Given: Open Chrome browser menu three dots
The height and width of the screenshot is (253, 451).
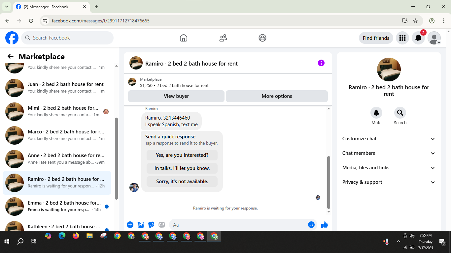Looking at the screenshot, I should coord(444,21).
